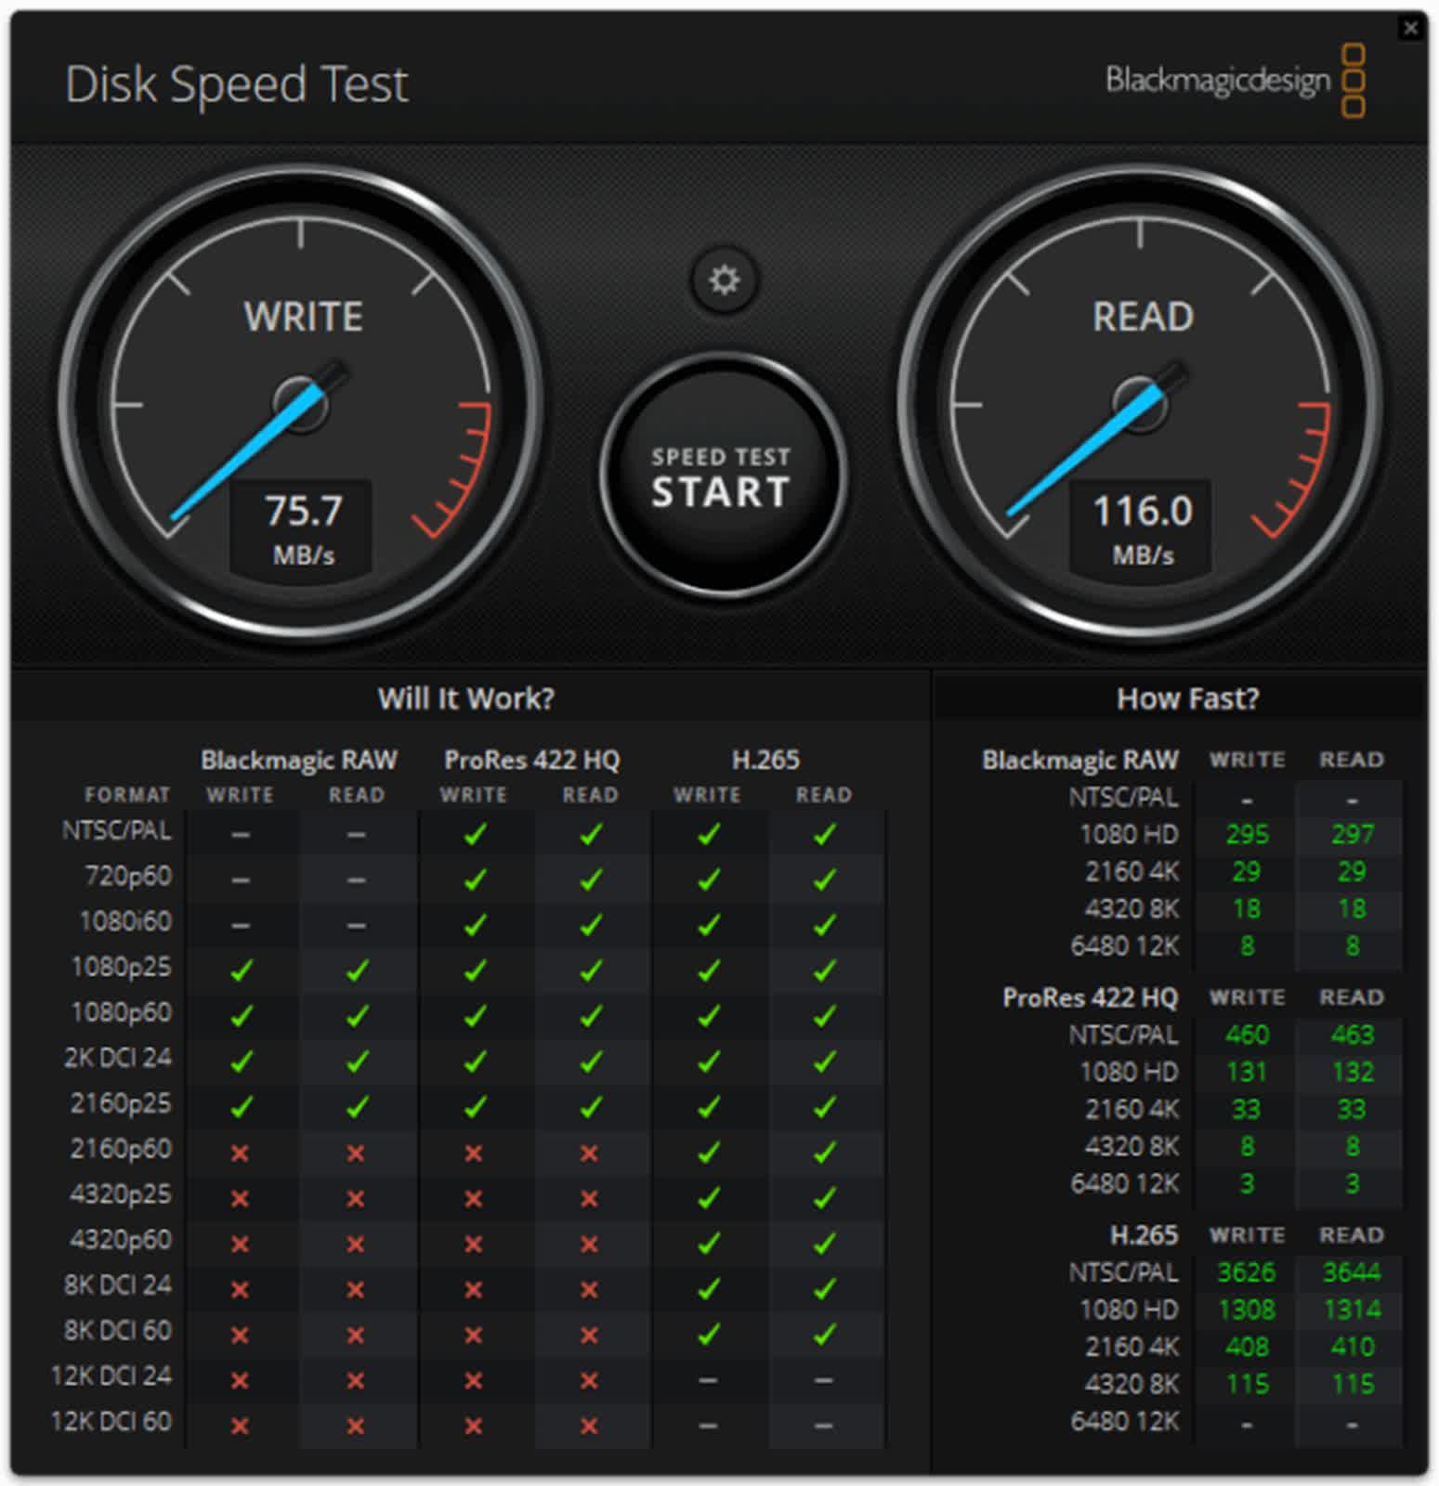Click Blackmagic RAW write cross for 8K DCI 24
This screenshot has height=1486, width=1439.
coord(240,1290)
